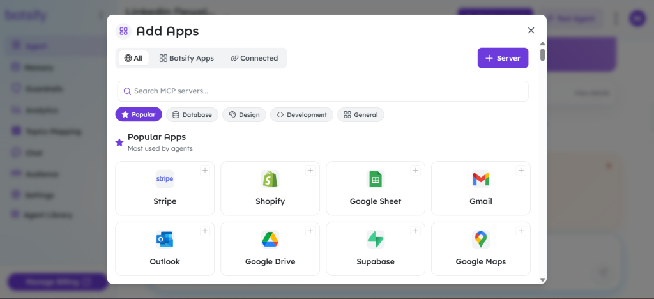Add Stripe with its plus icon
Viewport: 654px width, 299px height.
[205, 171]
